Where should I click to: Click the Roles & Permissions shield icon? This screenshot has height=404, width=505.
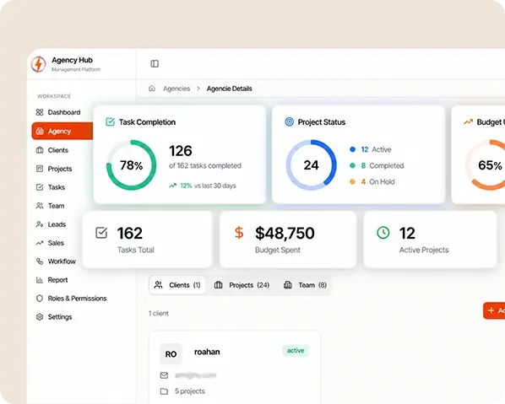click(x=40, y=299)
